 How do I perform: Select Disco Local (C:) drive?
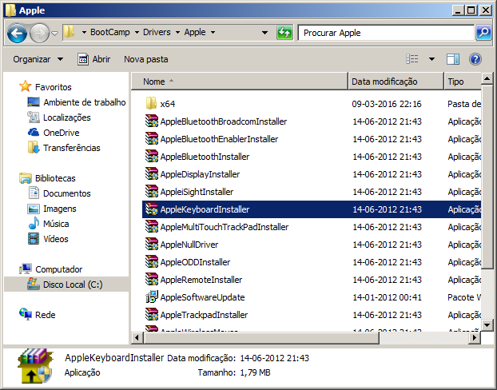(65, 285)
